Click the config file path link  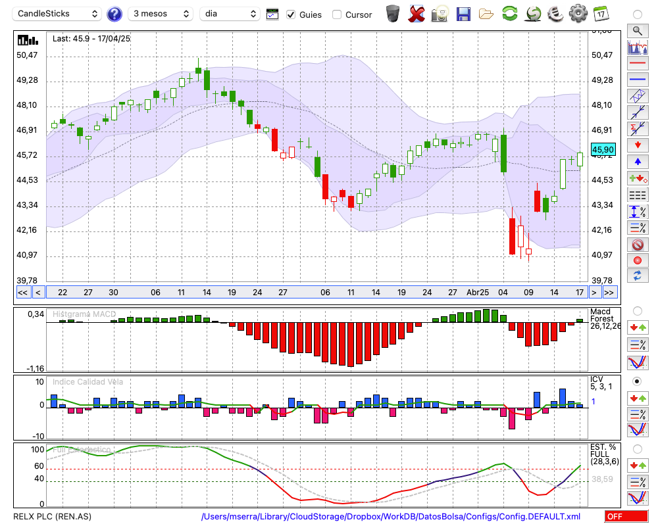pos(391,516)
